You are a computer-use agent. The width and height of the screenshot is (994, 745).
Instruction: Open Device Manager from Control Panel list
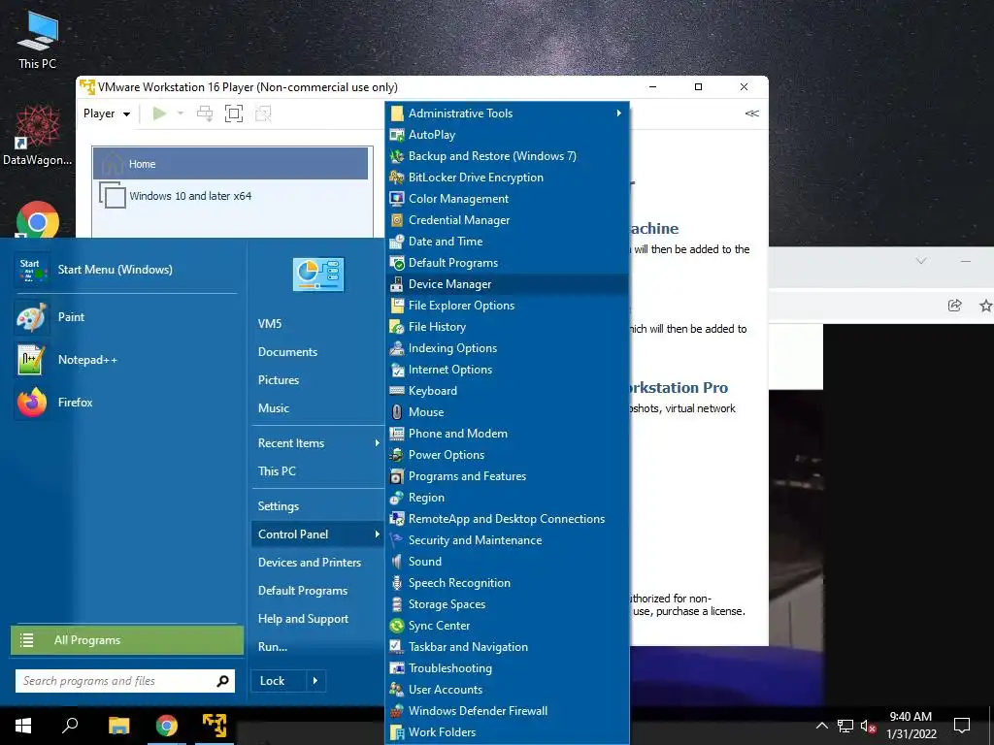pos(507,284)
